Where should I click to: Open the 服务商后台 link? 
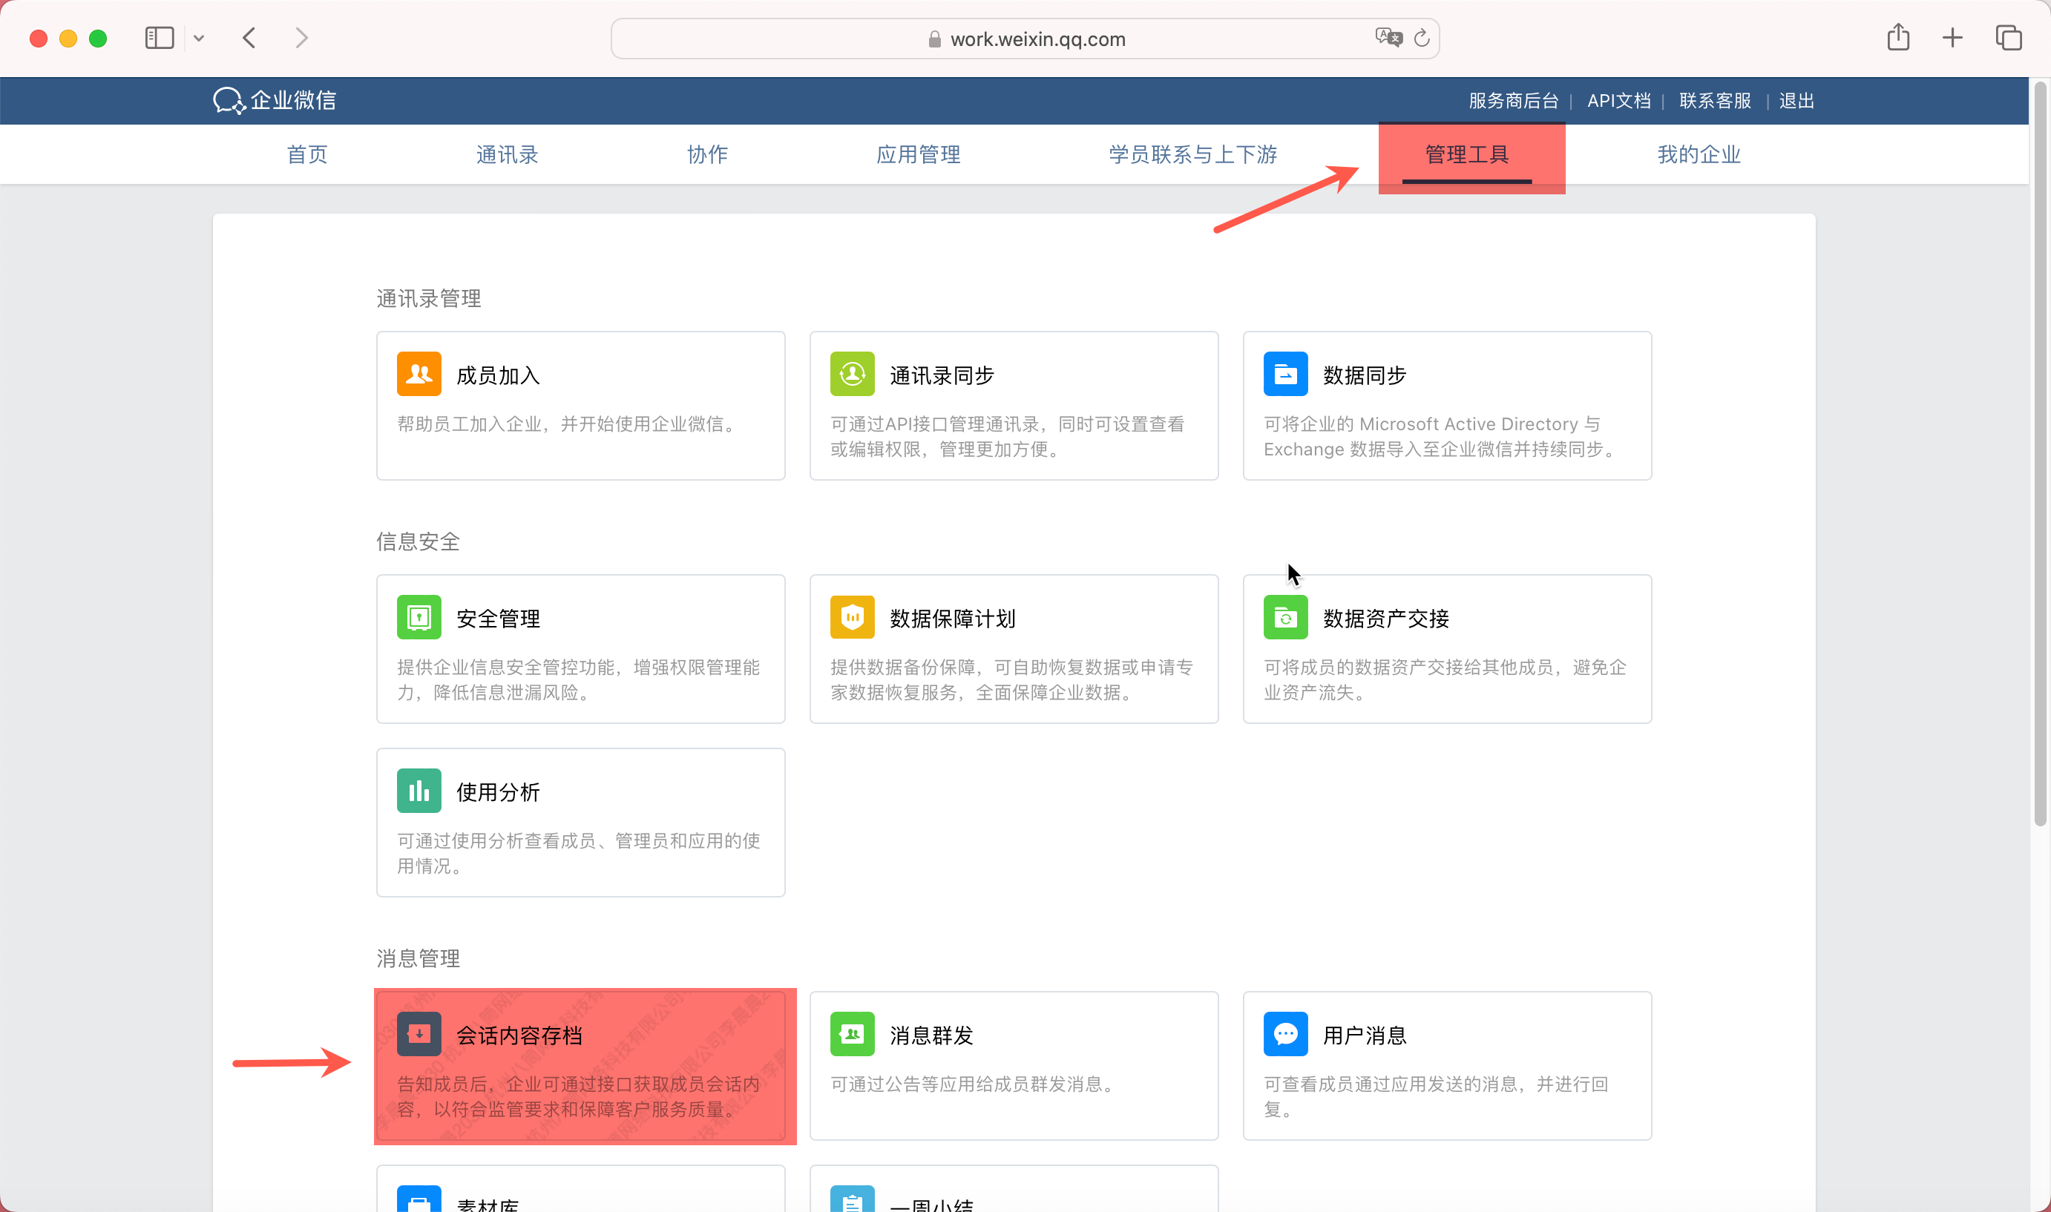click(x=1514, y=100)
